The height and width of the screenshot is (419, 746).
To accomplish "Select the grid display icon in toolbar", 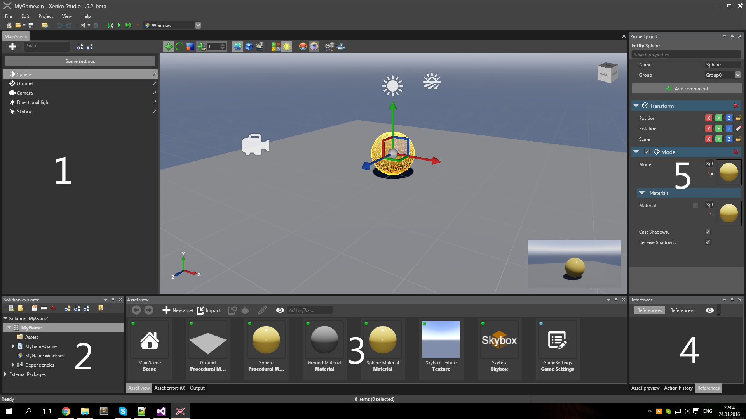I will (314, 47).
